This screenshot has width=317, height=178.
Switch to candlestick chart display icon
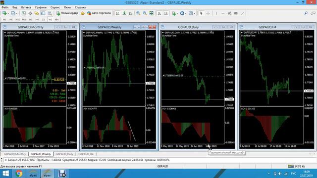tap(124, 13)
